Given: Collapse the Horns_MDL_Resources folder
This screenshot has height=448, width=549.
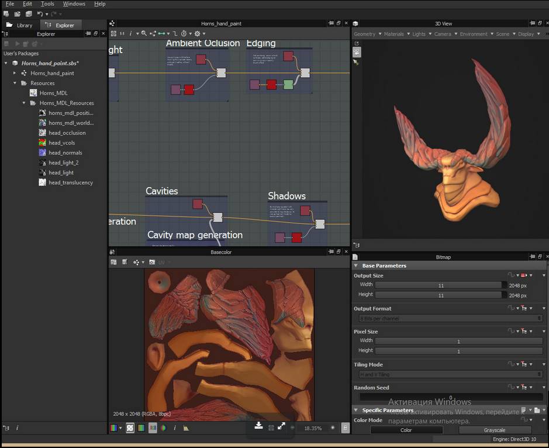Looking at the screenshot, I should click(25, 103).
